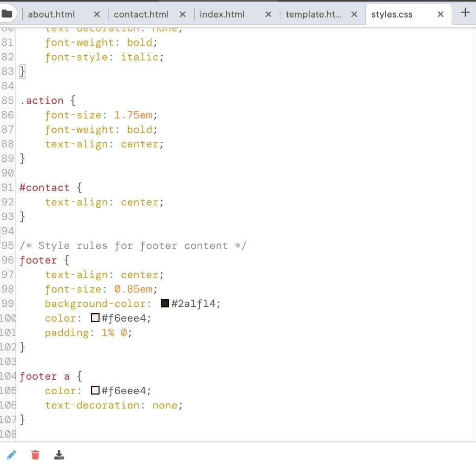Viewport: 476px width, 468px height.
Task: Click line number 104 in the gutter
Action: 8,376
